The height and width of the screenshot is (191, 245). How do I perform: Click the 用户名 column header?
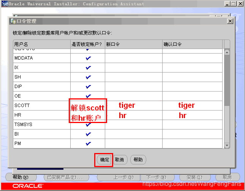click(x=42, y=44)
